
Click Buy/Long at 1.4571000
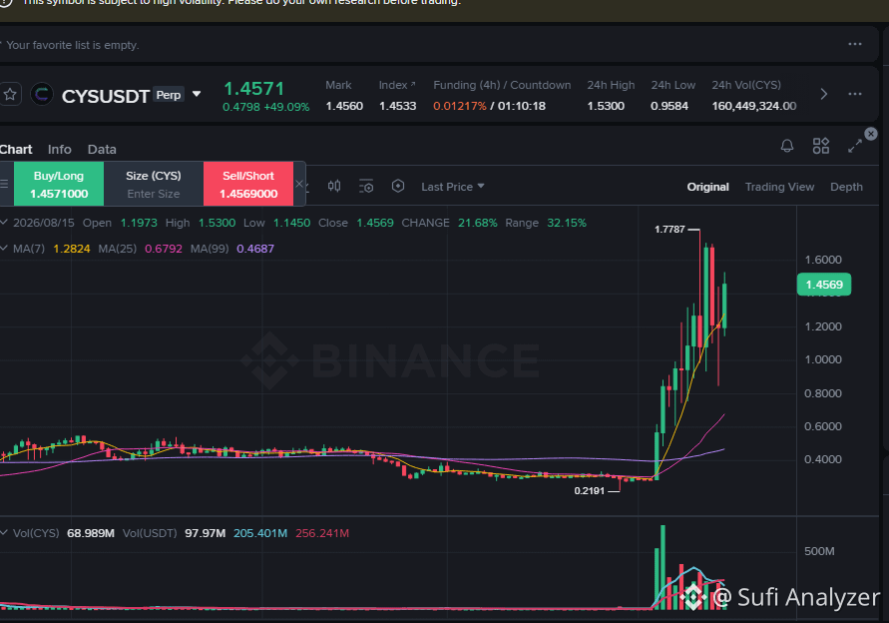pos(59,185)
